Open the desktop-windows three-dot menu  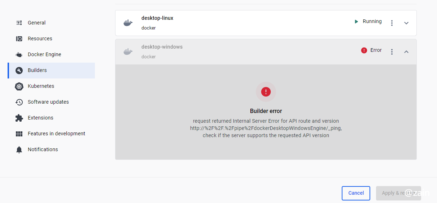(392, 52)
